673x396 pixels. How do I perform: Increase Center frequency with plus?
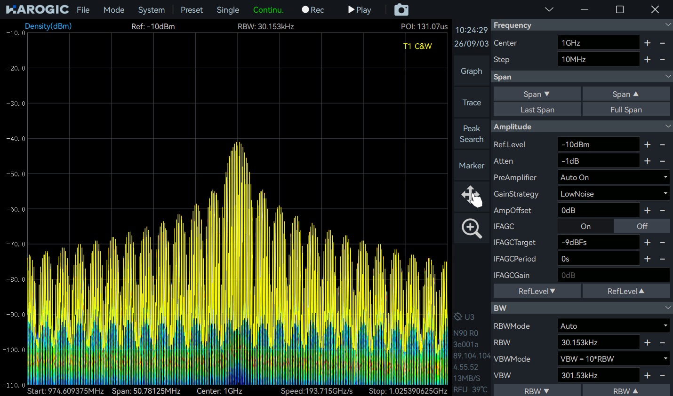[648, 43]
